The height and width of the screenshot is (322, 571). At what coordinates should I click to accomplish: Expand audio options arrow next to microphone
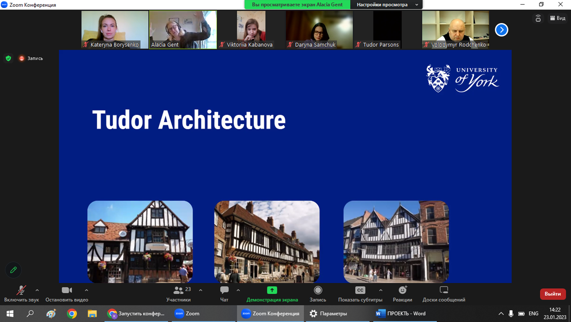tap(37, 290)
